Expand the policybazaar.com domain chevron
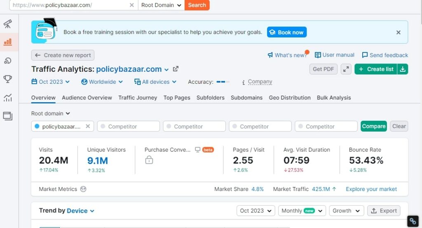This screenshot has height=228, width=422. [x=166, y=70]
